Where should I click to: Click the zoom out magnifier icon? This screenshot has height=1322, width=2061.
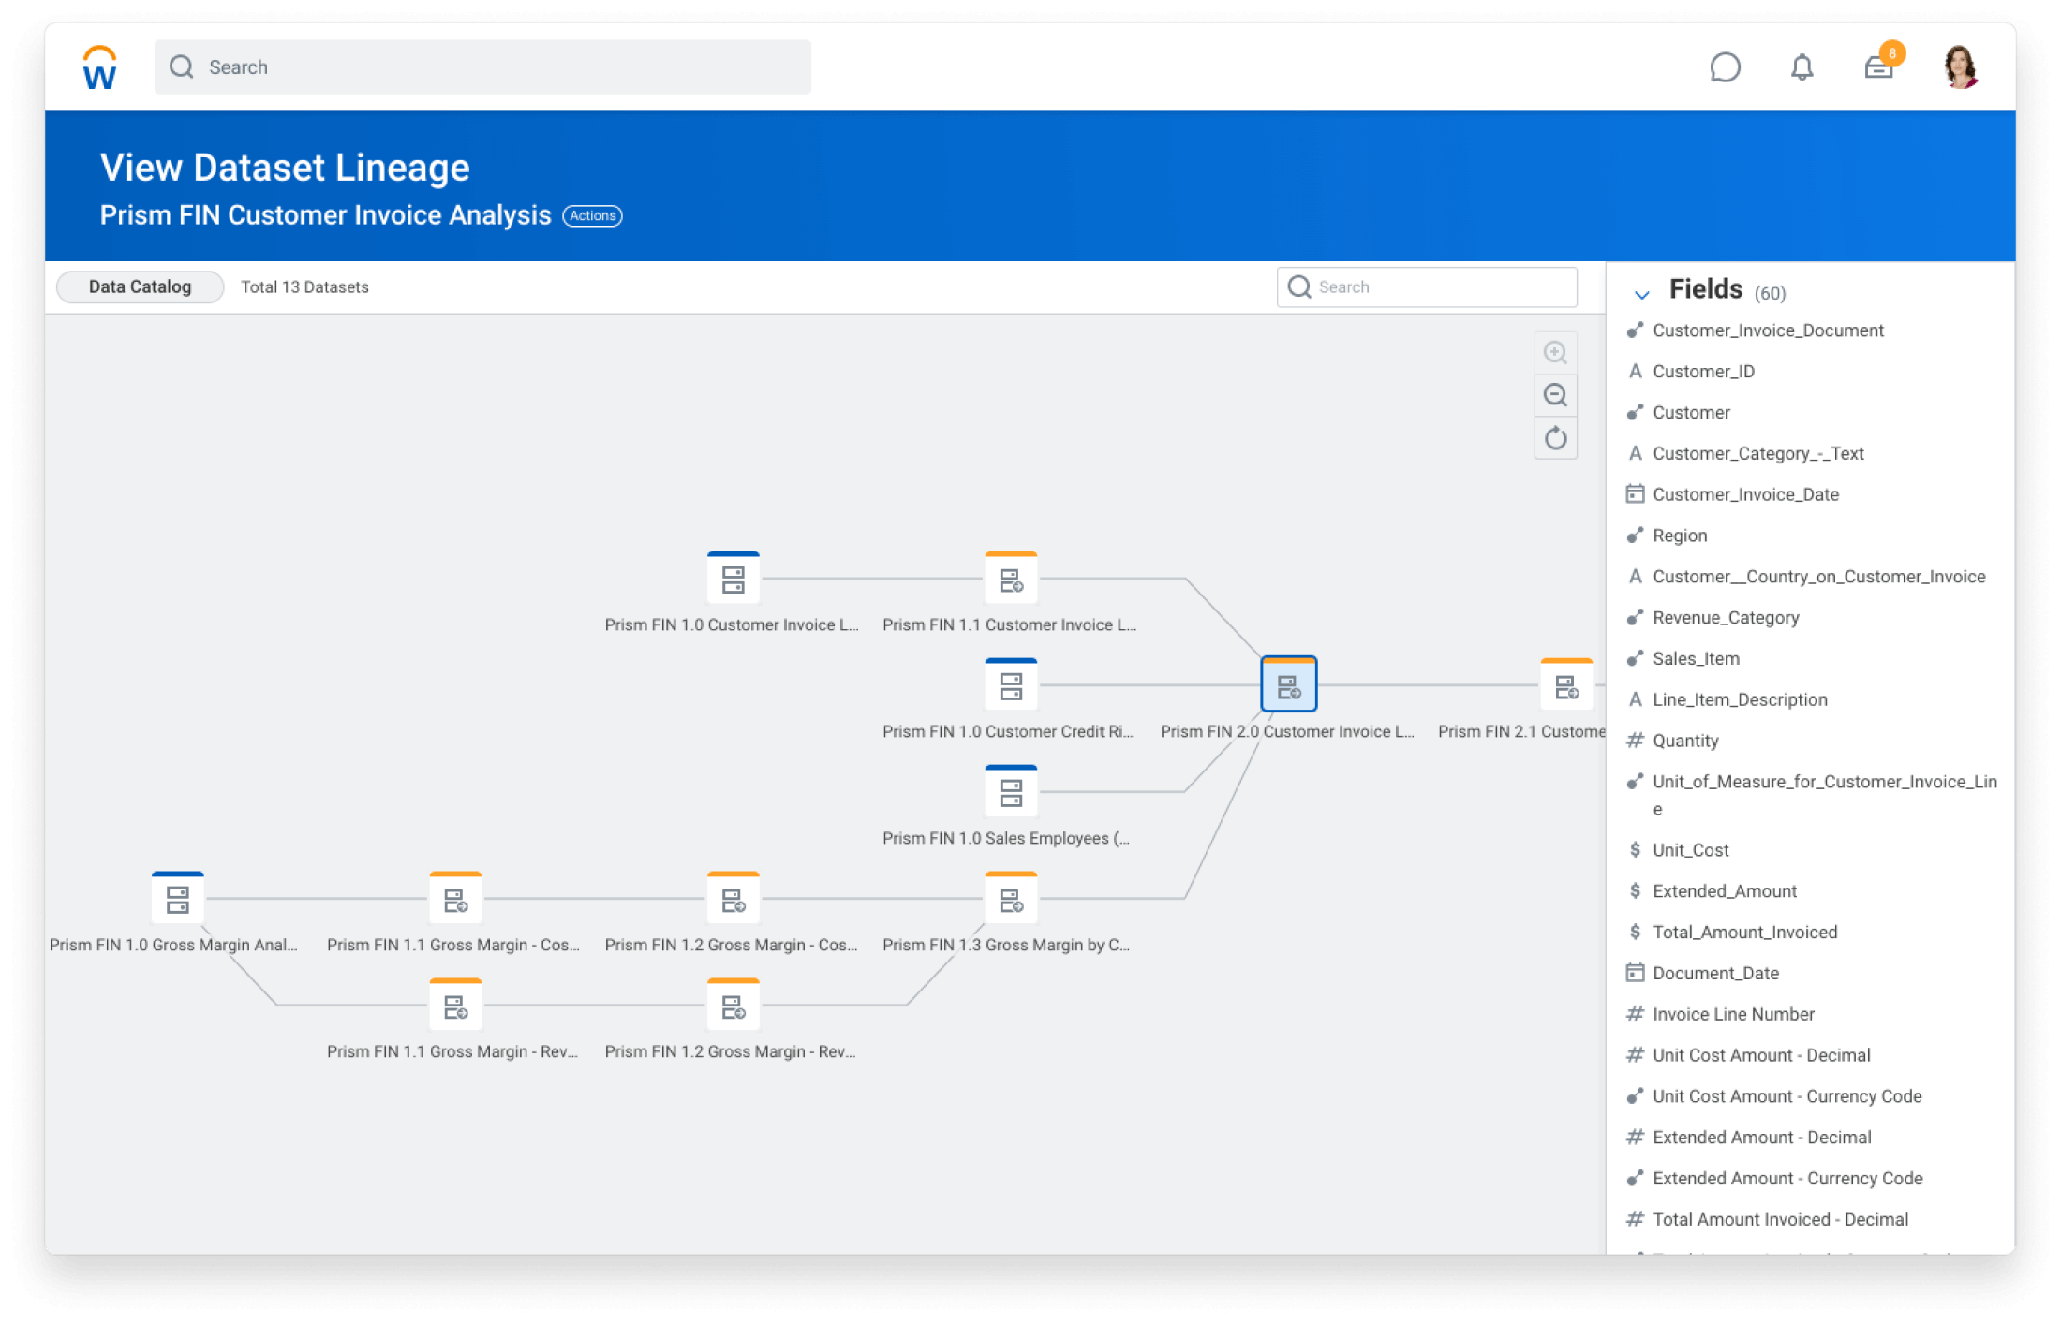coord(1555,395)
